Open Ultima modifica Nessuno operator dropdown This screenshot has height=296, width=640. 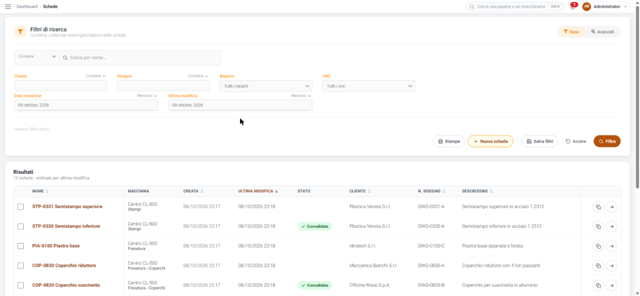[301, 96]
